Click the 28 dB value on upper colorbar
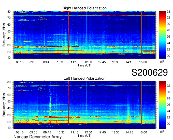173x140 pixels. coord(168,30)
